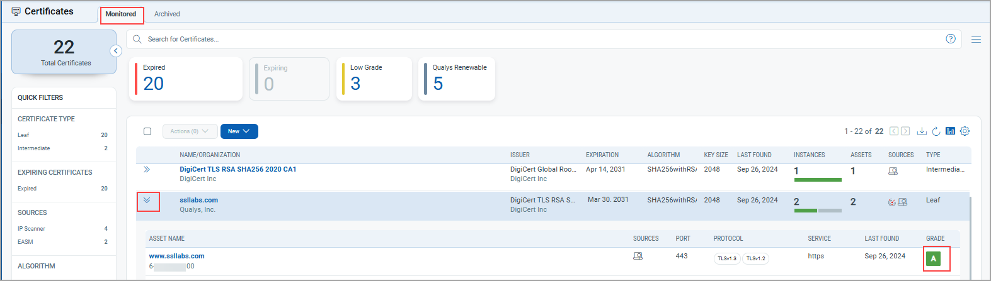Filter by Leaf certificate type
This screenshot has height=281, width=991.
click(x=23, y=135)
